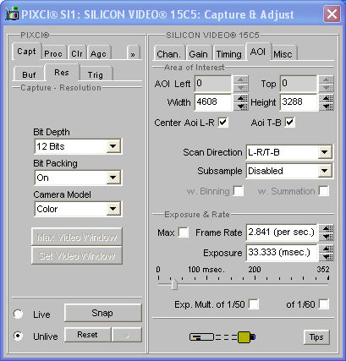Image resolution: width=346 pixels, height=361 pixels.
Task: Click the camera connection status icon
Action: pyautogui.click(x=222, y=337)
